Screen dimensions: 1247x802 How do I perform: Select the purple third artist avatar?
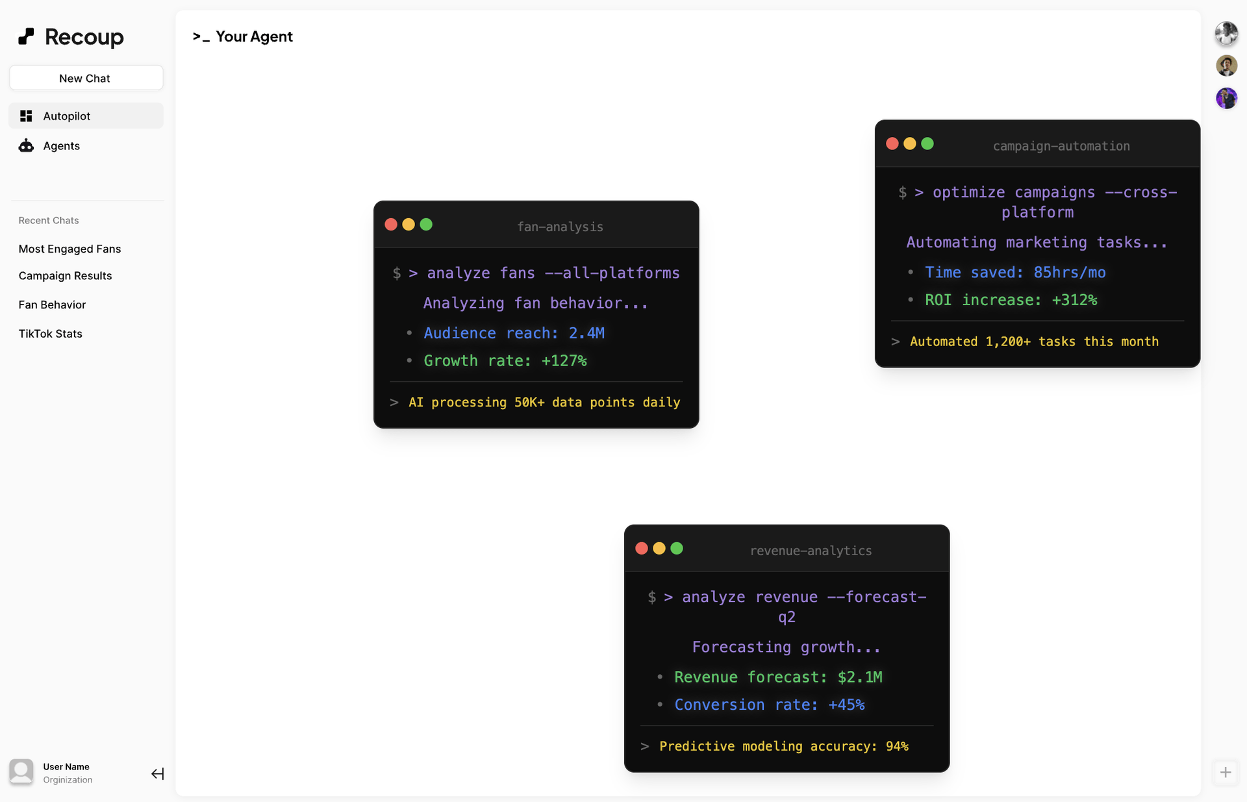click(1226, 98)
